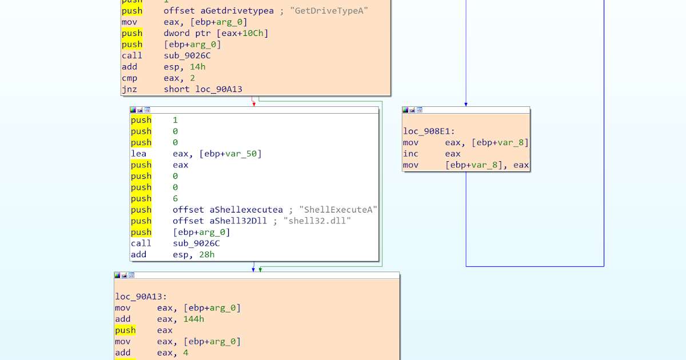Click the 'jnz' instruction mnemonic
The image size is (686, 360).
[x=129, y=89]
